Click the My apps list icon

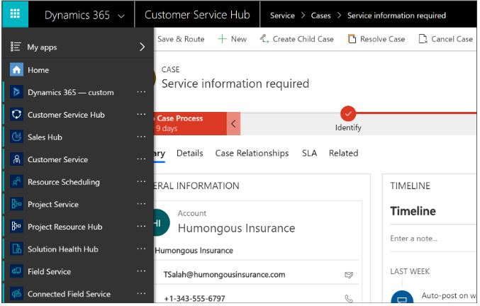[16, 47]
